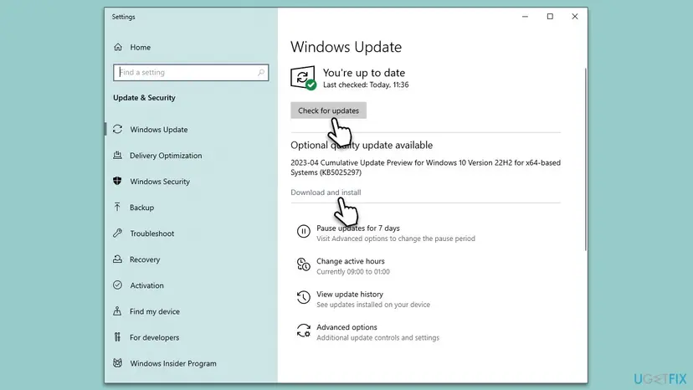
Task: Click the update status icon with green check
Action: [x=303, y=78]
